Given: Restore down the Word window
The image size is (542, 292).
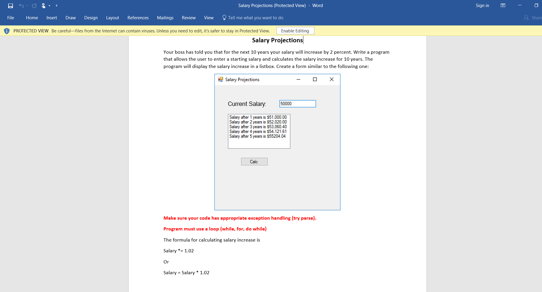Looking at the screenshot, I should [x=536, y=5].
